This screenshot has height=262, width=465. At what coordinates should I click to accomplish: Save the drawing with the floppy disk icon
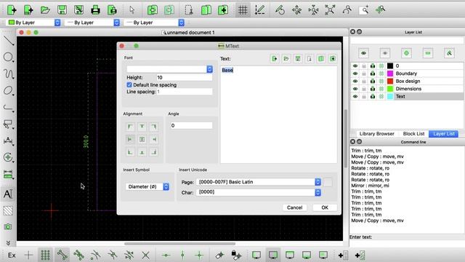(x=62, y=10)
